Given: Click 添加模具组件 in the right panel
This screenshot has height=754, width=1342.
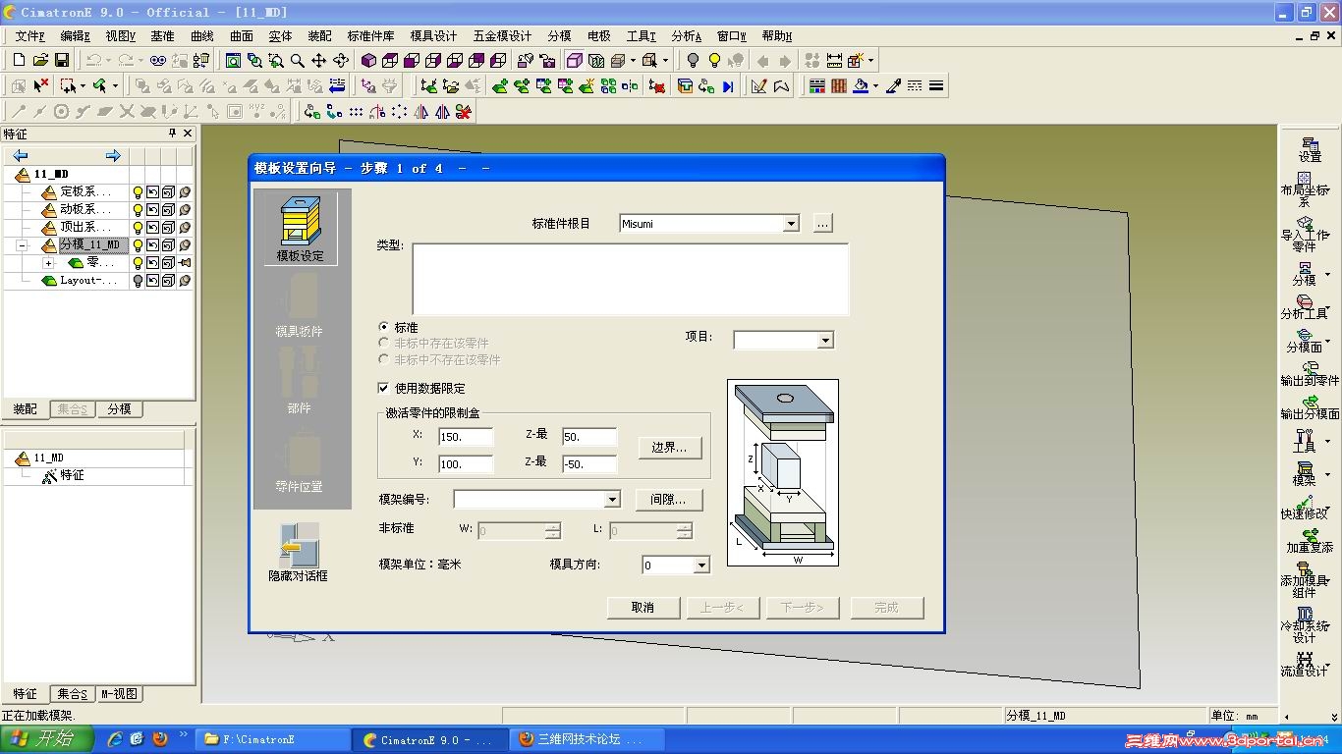Looking at the screenshot, I should coord(1305,580).
